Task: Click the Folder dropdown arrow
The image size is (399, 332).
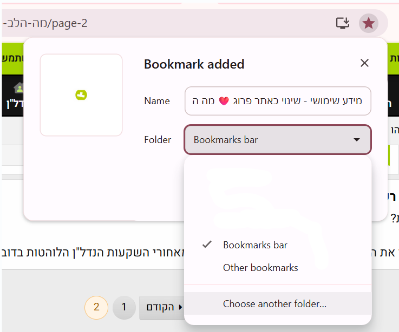Action: [357, 140]
